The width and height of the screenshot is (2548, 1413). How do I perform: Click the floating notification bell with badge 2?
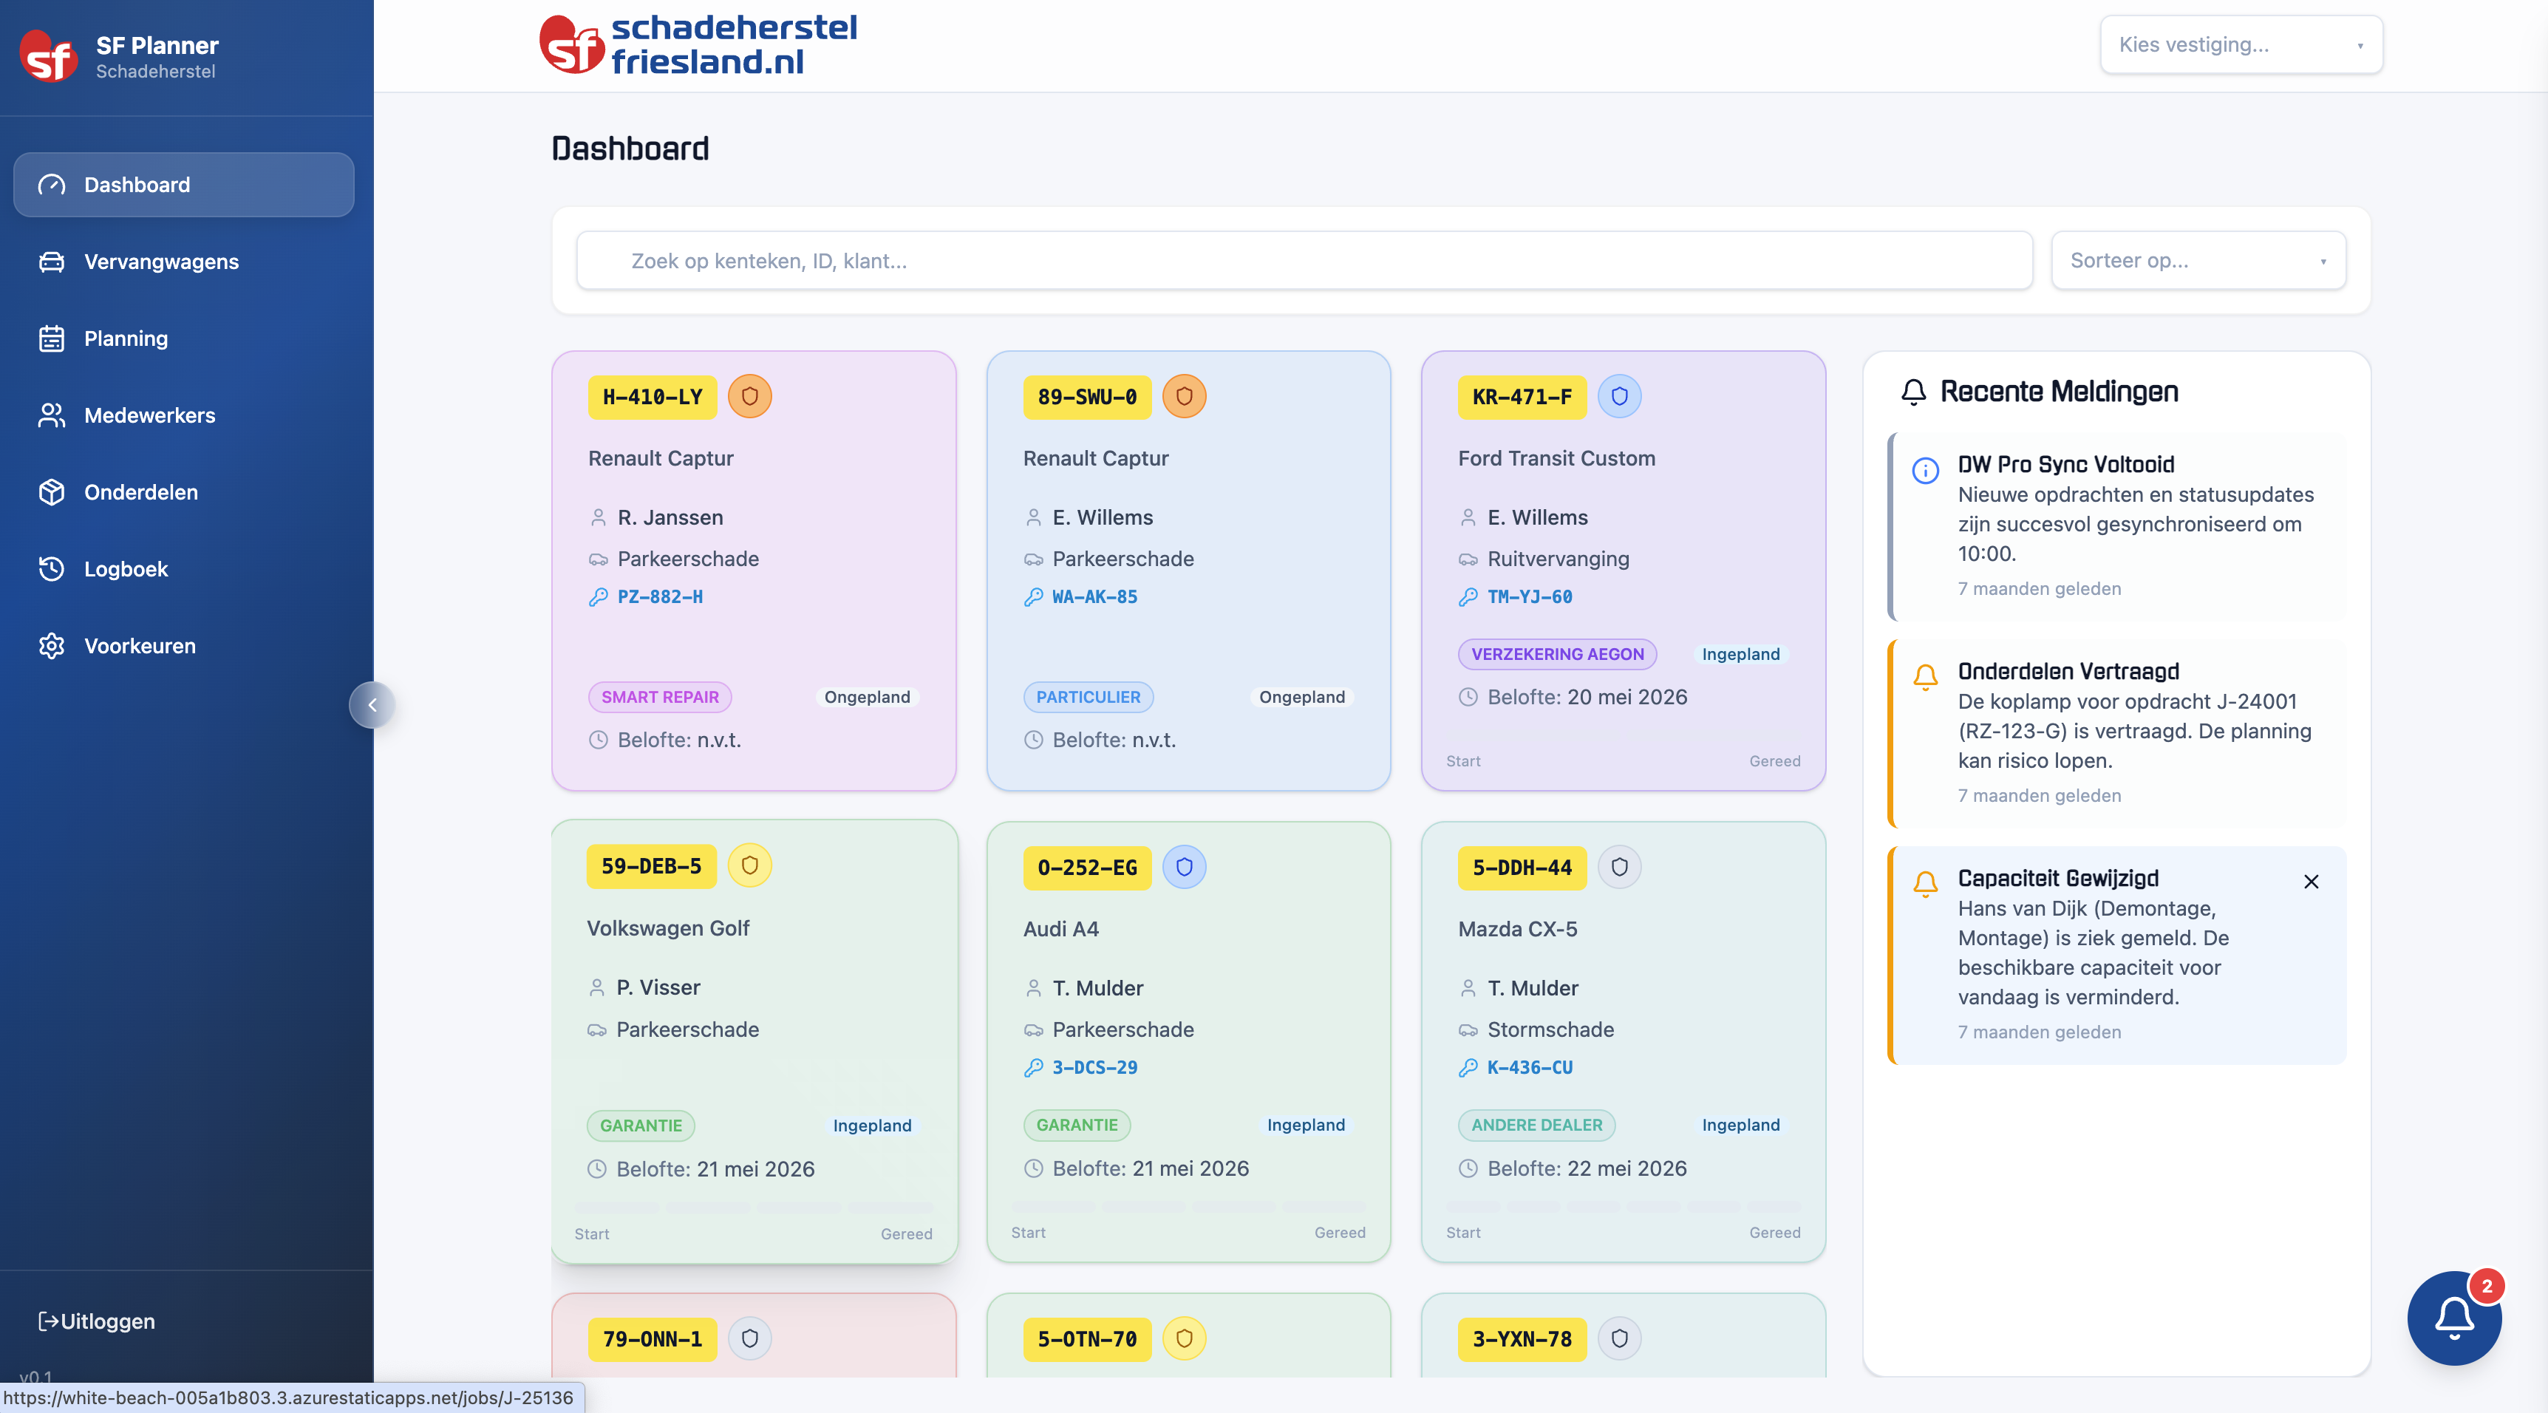(2454, 1318)
